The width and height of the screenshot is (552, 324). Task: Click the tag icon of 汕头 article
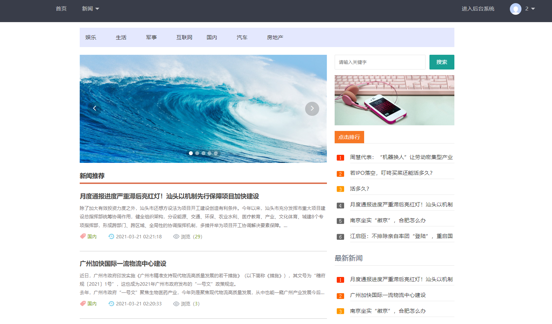click(83, 236)
